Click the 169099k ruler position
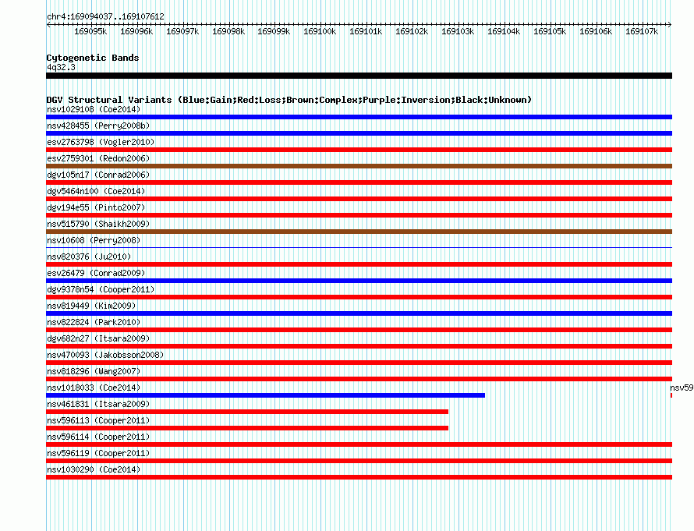 (274, 31)
